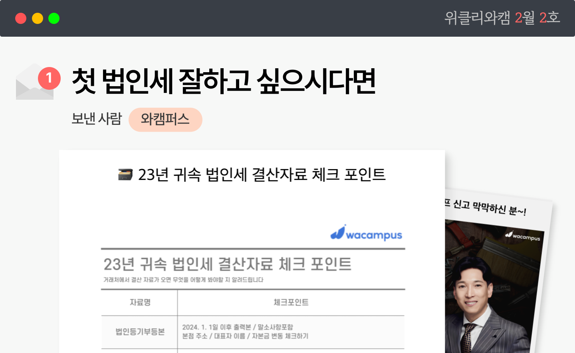Image resolution: width=575 pixels, height=353 pixels.
Task: Open the envelope mail icon
Action: [x=34, y=82]
